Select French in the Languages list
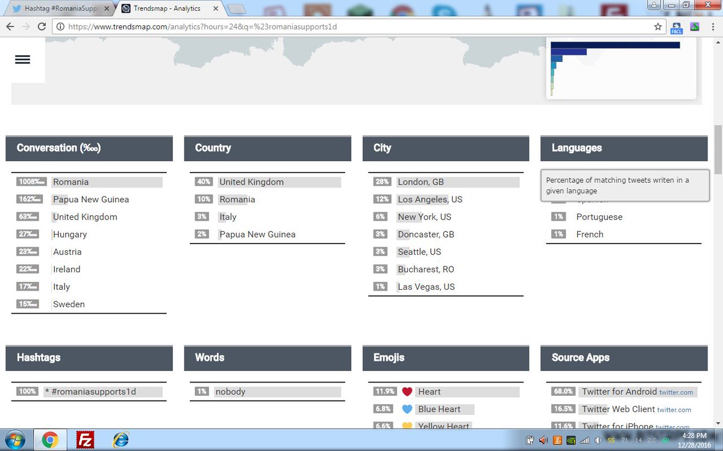Image resolution: width=723 pixels, height=451 pixels. [x=590, y=234]
